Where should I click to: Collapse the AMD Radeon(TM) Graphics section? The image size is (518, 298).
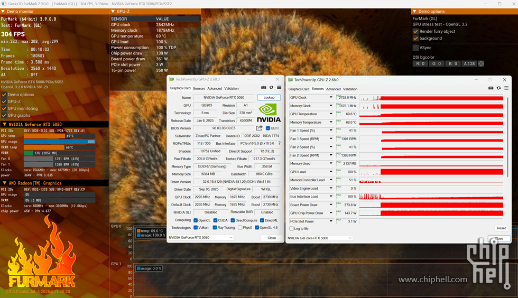click(x=4, y=183)
